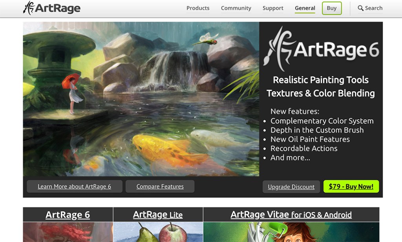Click the green $79 - Buy Now! button
Viewport: 402px width, 242px height.
click(x=351, y=186)
